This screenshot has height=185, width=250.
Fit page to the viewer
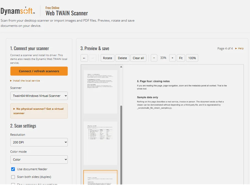pyautogui.click(x=181, y=58)
